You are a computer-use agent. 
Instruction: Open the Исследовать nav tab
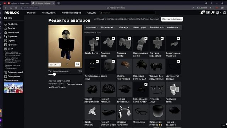[x=49, y=13]
